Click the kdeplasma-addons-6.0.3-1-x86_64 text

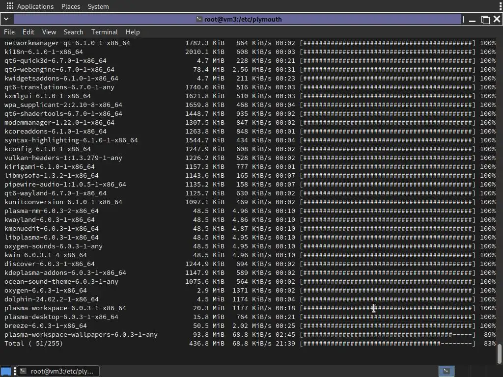[x=65, y=273]
